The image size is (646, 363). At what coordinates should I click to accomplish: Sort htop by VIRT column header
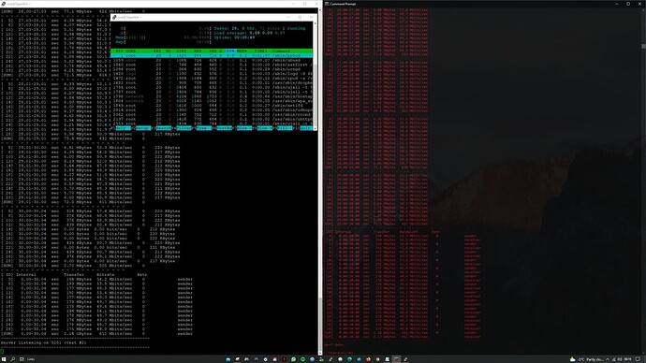coord(182,51)
